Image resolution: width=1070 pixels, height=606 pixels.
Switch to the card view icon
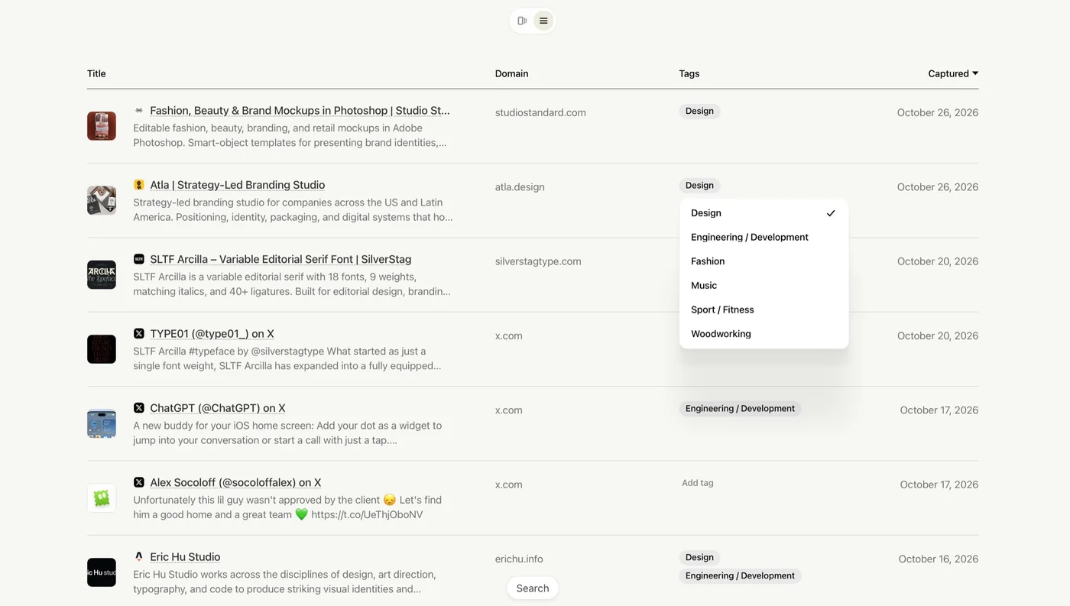(x=522, y=21)
